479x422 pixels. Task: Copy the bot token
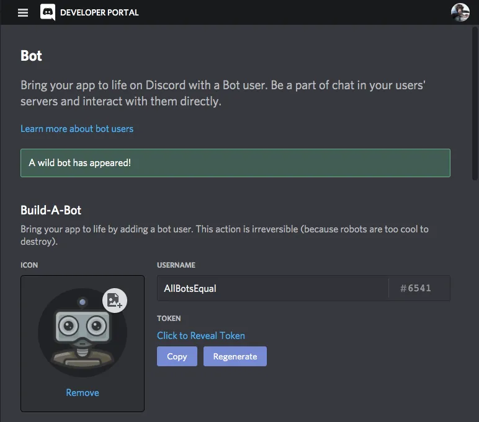[x=177, y=356]
